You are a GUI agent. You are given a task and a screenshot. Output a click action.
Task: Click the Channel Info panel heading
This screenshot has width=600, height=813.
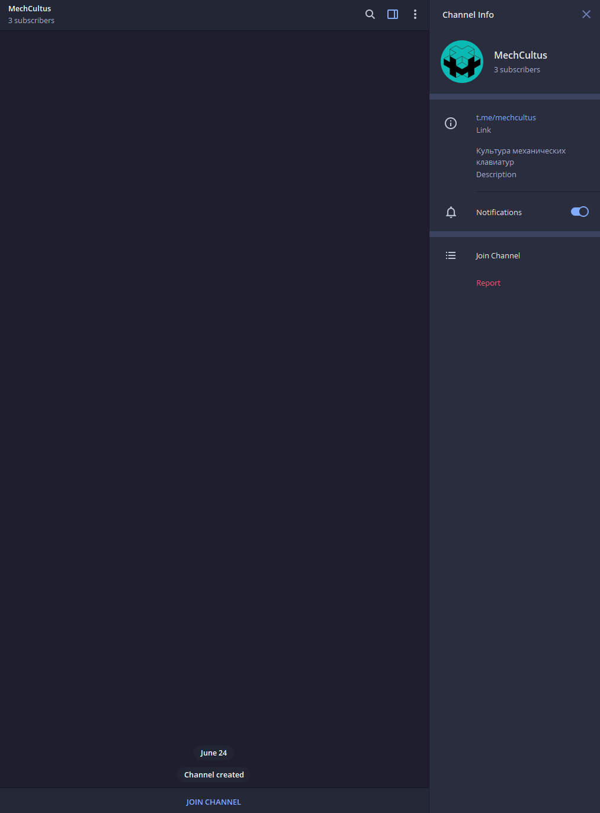coord(468,15)
